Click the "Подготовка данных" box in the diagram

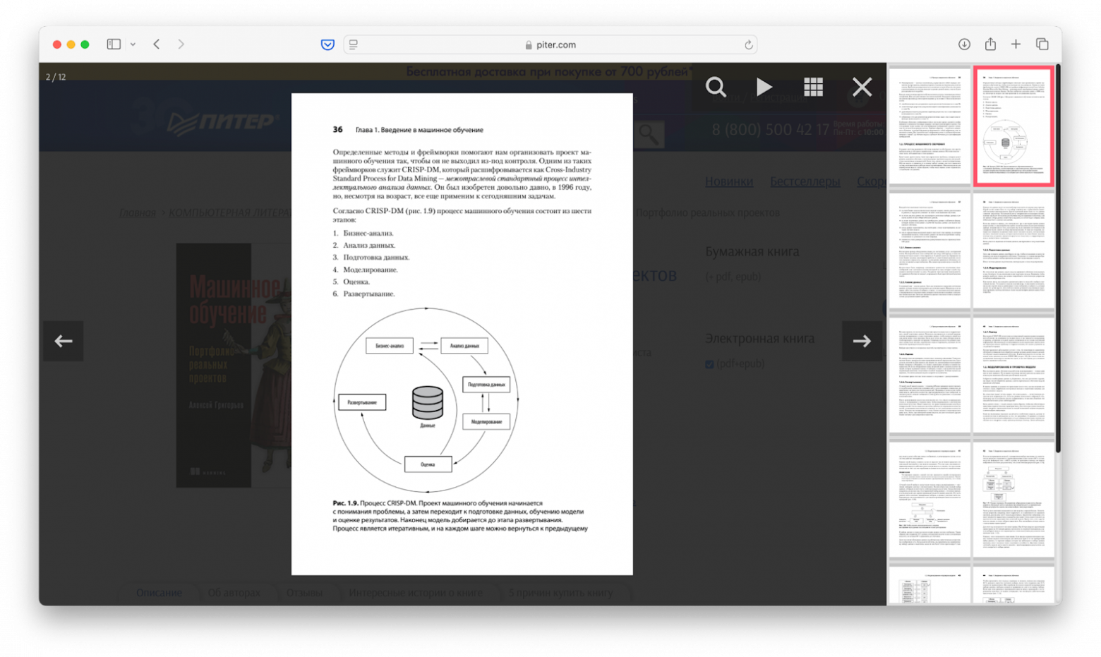486,385
